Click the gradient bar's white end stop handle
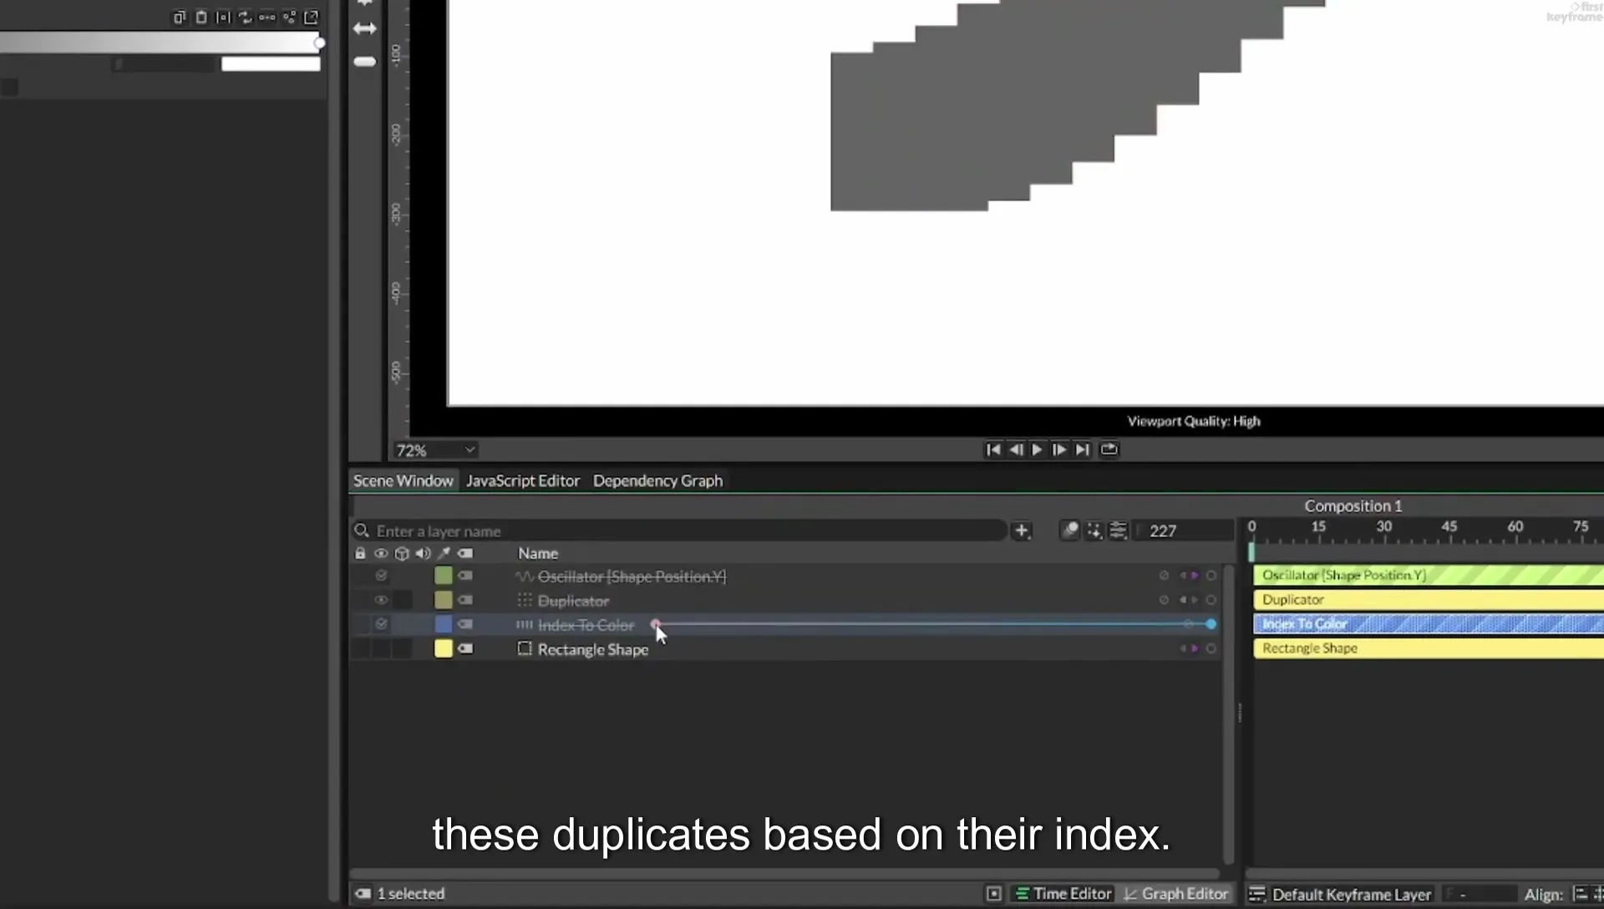 click(319, 43)
